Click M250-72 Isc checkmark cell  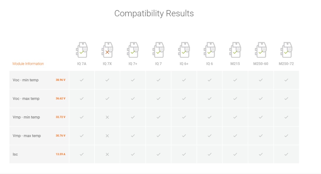(286, 154)
